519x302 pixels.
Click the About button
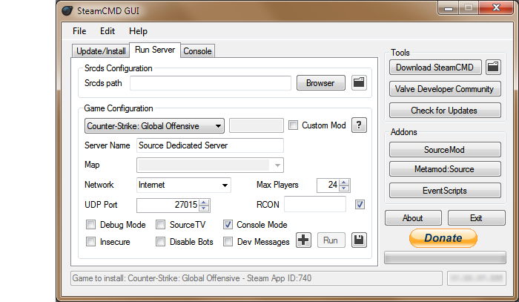pos(413,218)
